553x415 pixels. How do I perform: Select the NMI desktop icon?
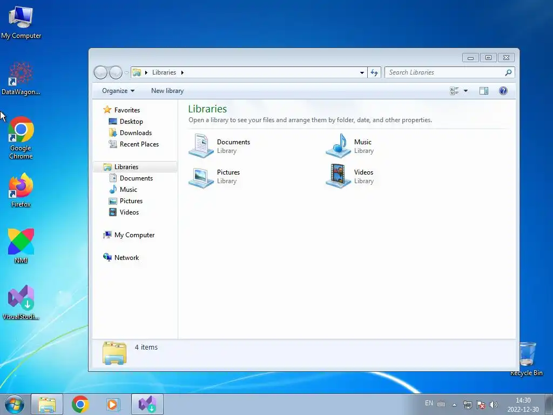pyautogui.click(x=21, y=246)
